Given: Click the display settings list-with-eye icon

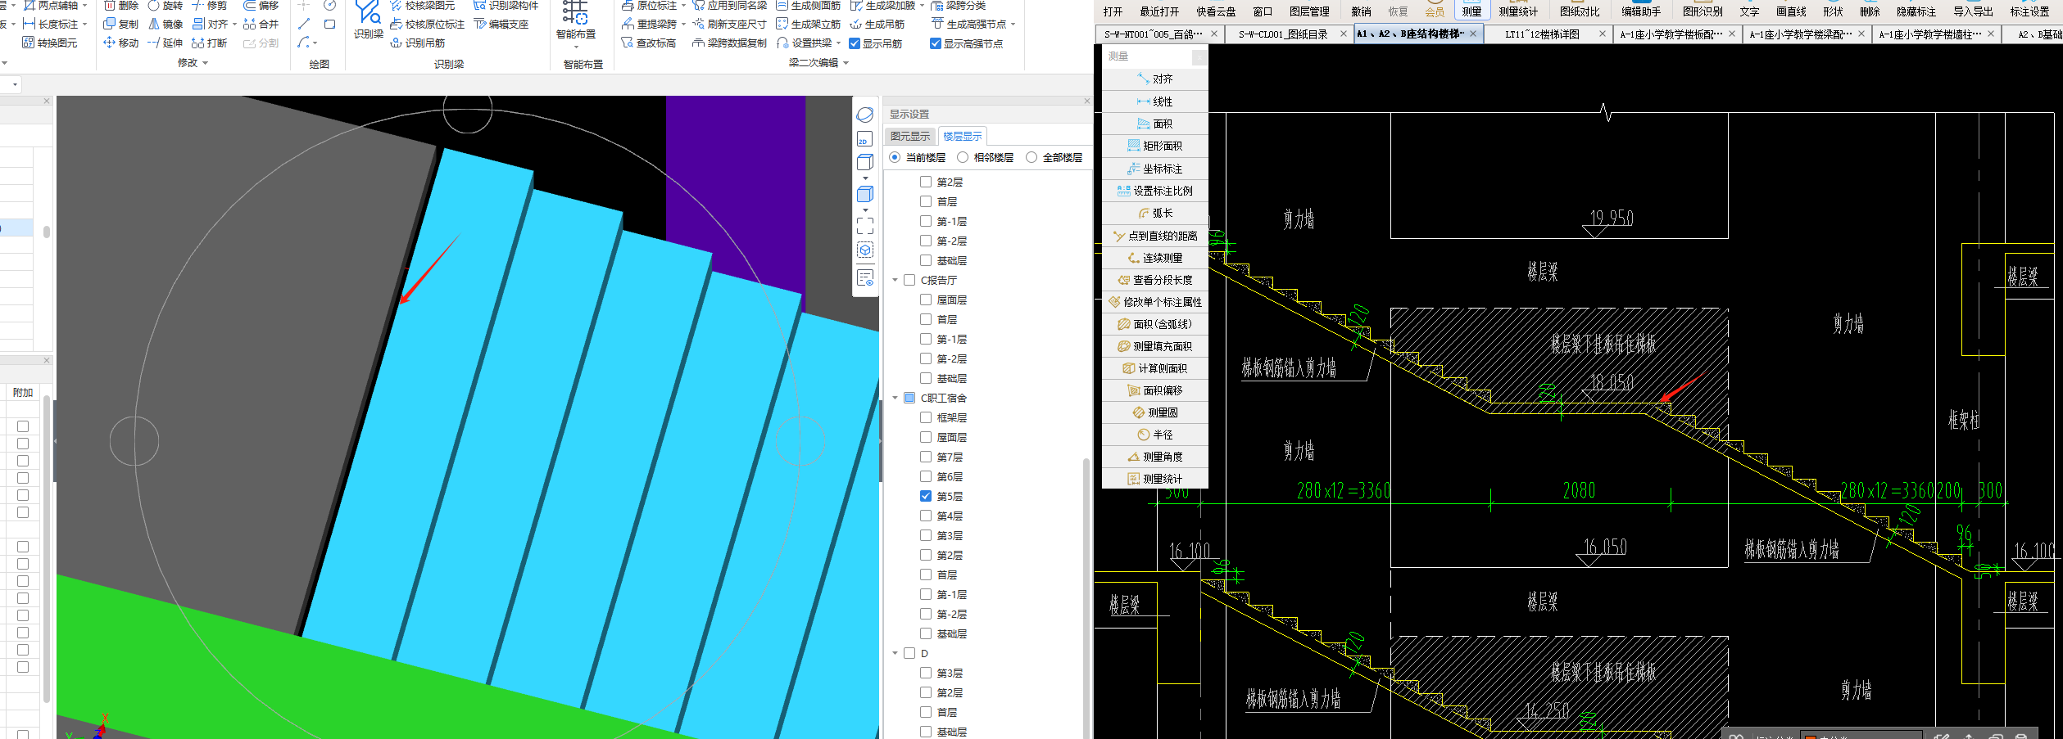Looking at the screenshot, I should pos(865,278).
